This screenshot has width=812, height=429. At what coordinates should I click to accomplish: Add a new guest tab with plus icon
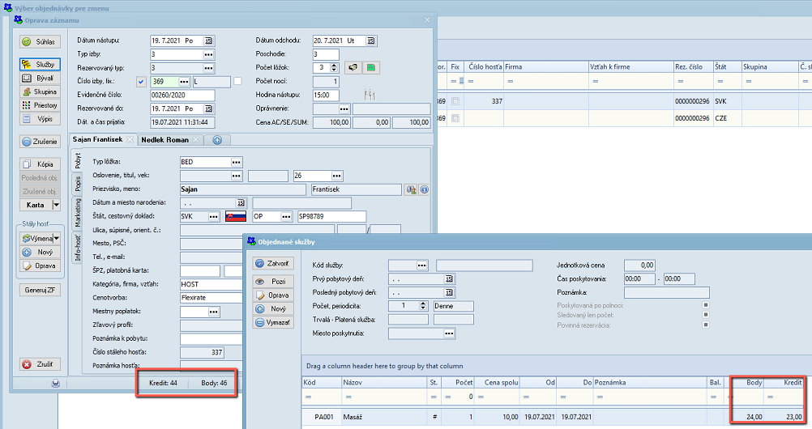(217, 140)
